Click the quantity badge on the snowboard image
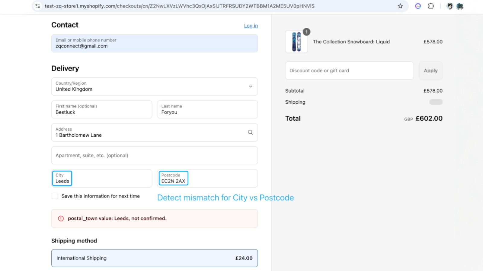This screenshot has height=271, width=483. 307,32
